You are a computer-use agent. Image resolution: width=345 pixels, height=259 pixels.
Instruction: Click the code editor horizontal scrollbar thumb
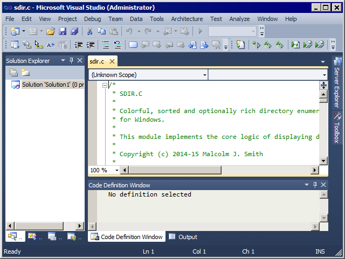coord(175,170)
